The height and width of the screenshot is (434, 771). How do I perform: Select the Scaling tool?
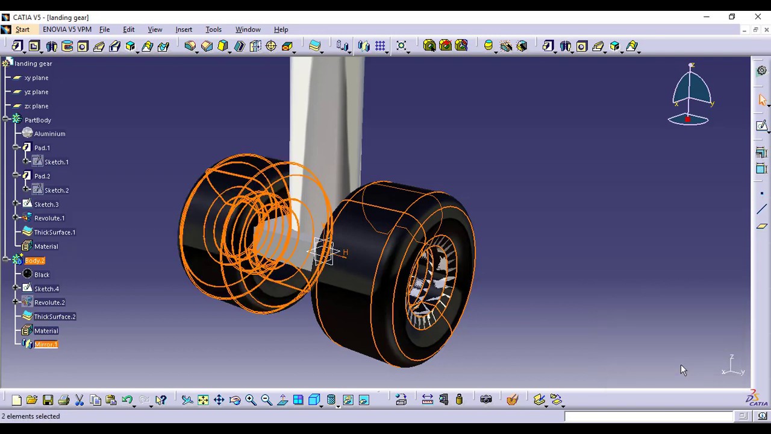point(401,46)
